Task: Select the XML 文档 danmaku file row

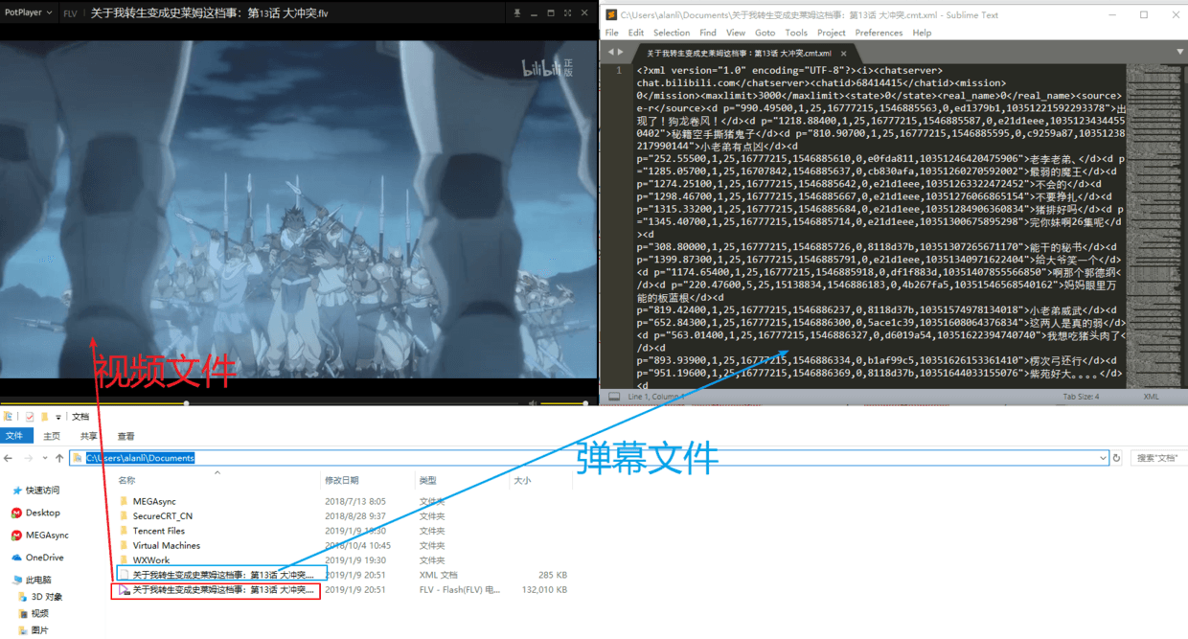Action: pyautogui.click(x=343, y=575)
